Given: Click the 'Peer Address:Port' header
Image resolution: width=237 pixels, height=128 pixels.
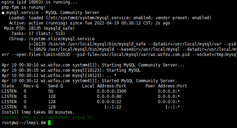Looking at the screenshot, I should click(166, 86).
